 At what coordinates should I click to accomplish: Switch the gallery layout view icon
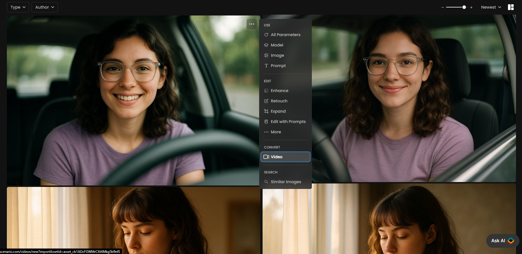[x=511, y=7]
